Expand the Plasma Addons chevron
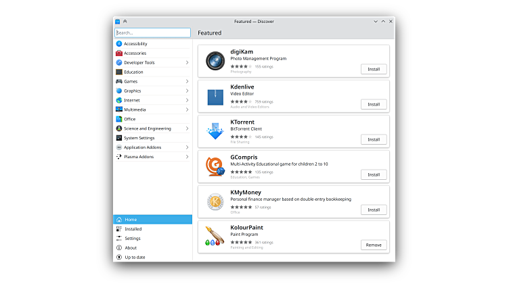 [187, 157]
